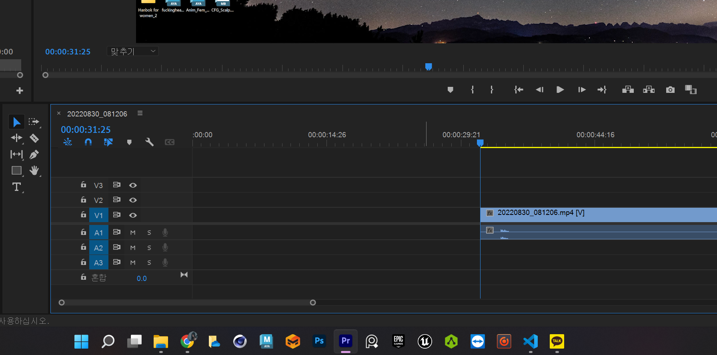Add marker in the timeline panel
This screenshot has height=355, width=717.
click(129, 142)
